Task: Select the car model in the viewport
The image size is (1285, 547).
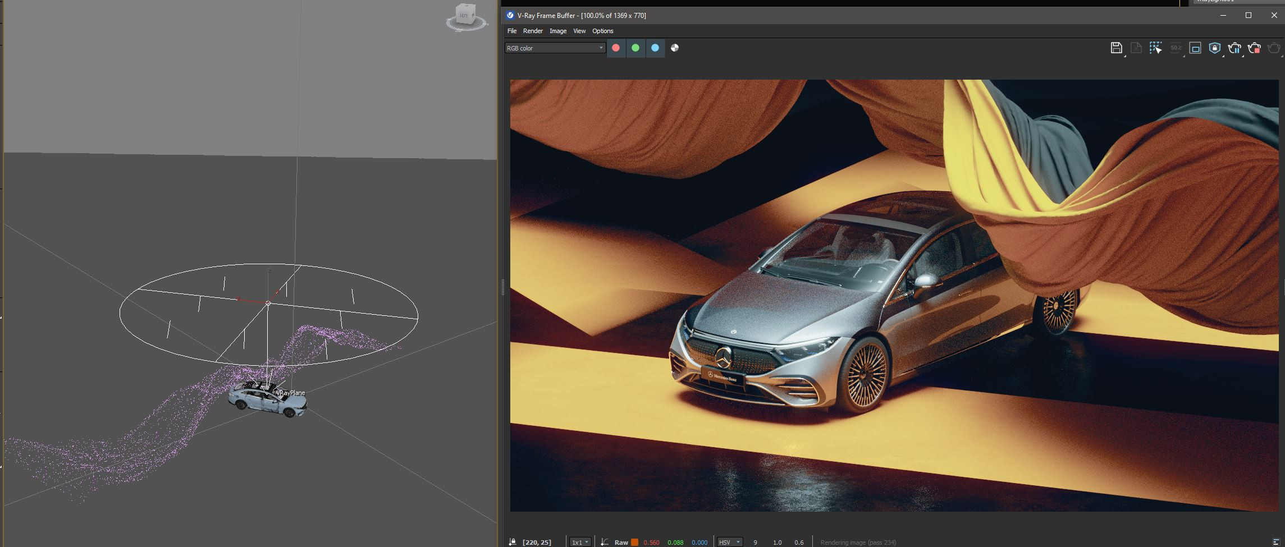Action: click(x=267, y=399)
